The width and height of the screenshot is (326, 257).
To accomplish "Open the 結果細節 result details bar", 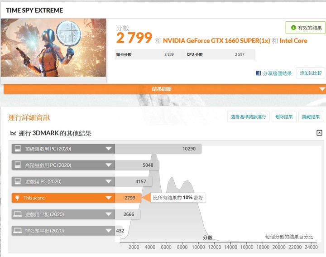I will pos(165,89).
